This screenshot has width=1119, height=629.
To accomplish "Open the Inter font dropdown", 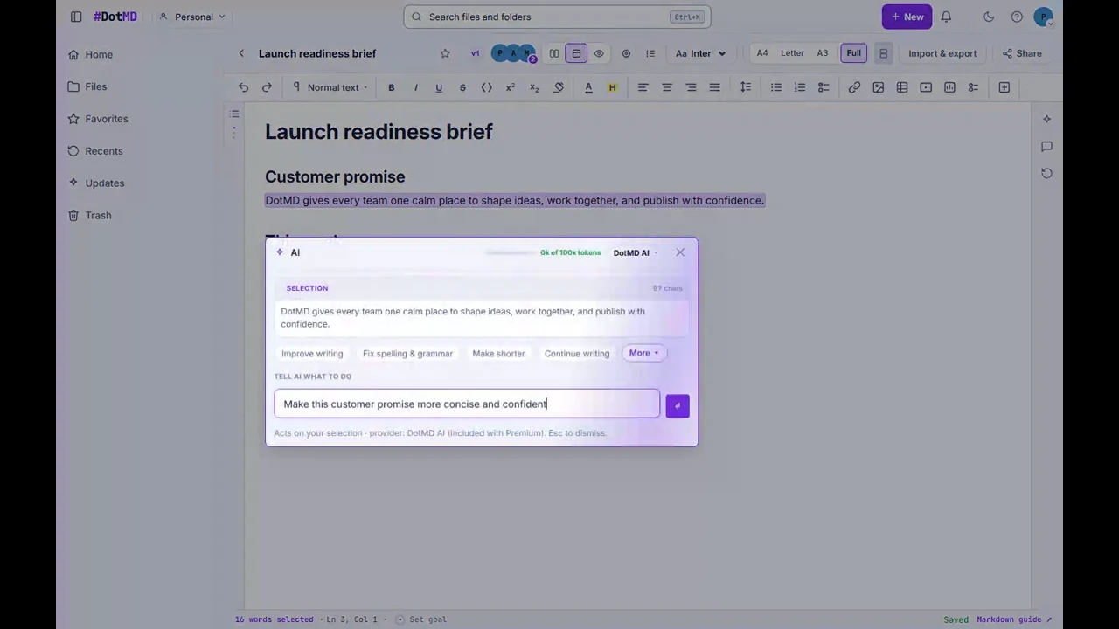I will point(701,53).
